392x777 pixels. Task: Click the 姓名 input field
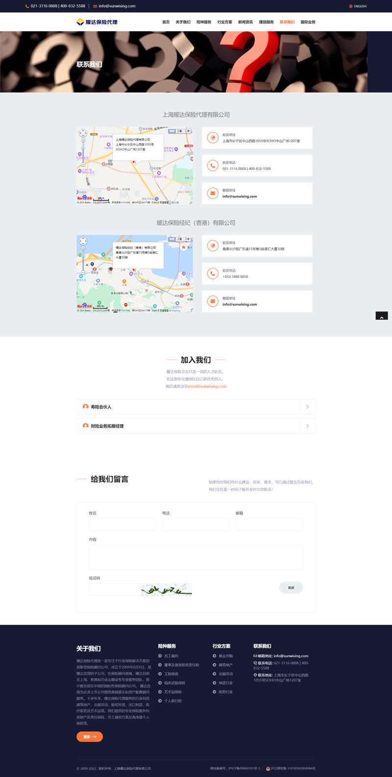click(122, 525)
